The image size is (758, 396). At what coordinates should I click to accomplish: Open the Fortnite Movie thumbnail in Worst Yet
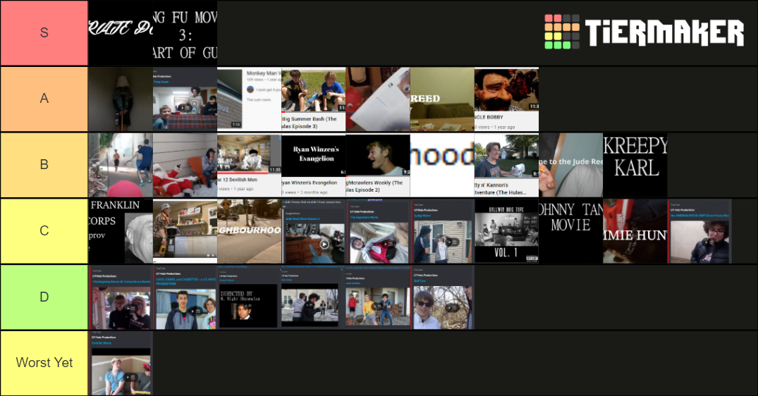click(121, 363)
